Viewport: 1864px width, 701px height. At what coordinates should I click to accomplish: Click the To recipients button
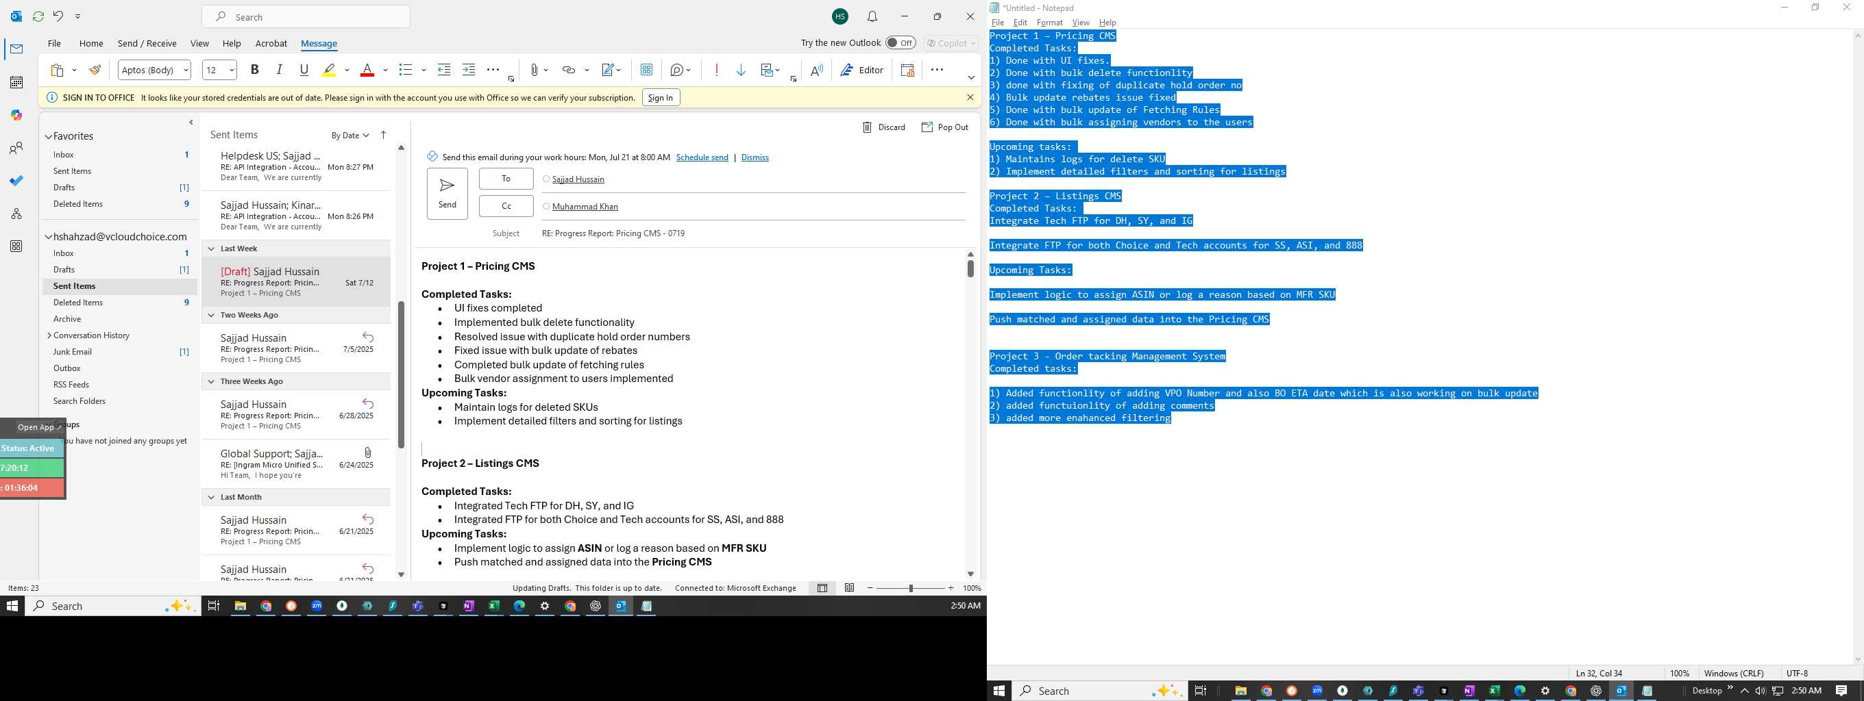coord(506,179)
